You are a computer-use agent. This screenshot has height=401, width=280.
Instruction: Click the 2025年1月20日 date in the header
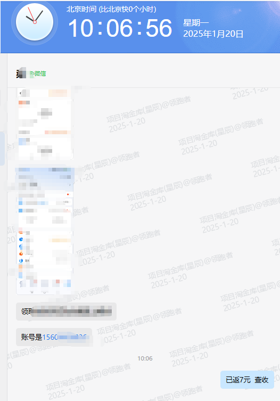click(x=213, y=34)
